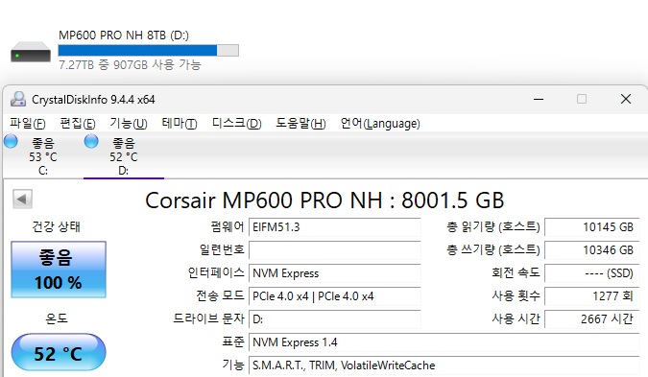Click total host writes value 10346 GB
The width and height of the screenshot is (648, 377).
(x=592, y=250)
